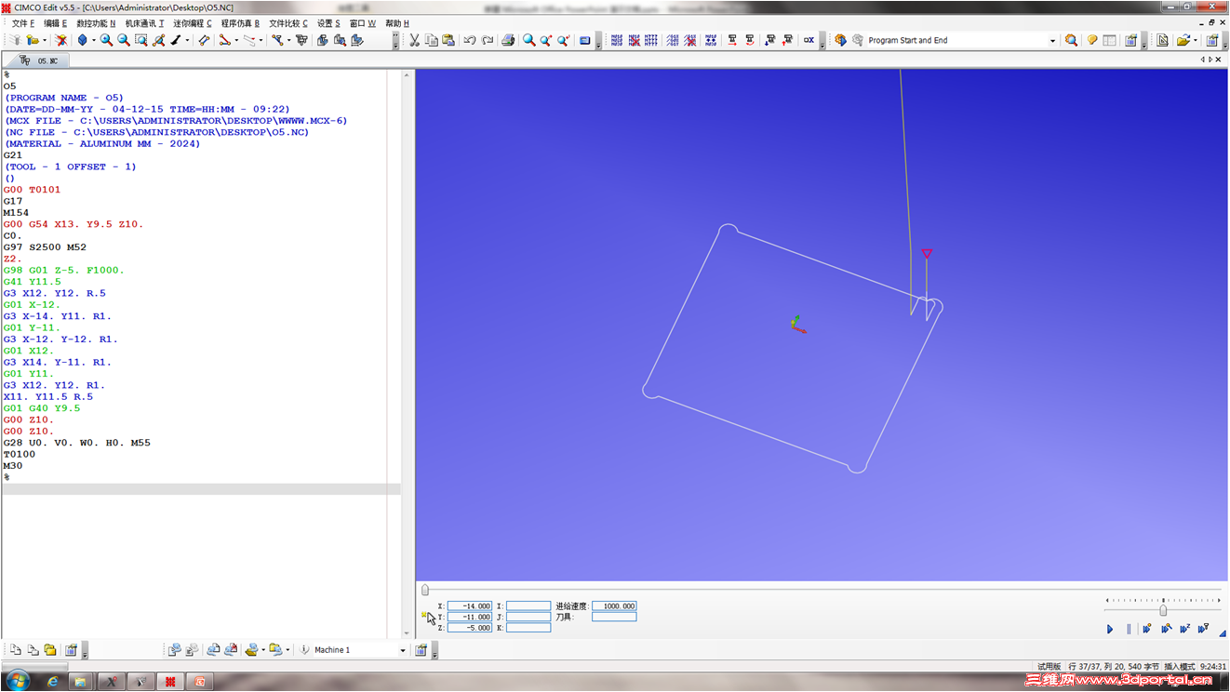1230x692 pixels.
Task: Click the oX remove whitespace icon
Action: [809, 40]
